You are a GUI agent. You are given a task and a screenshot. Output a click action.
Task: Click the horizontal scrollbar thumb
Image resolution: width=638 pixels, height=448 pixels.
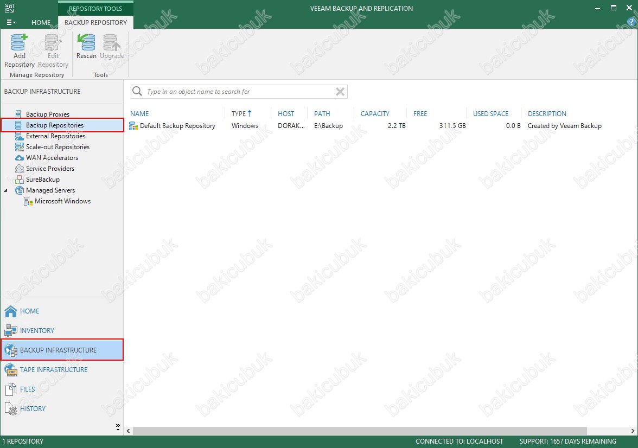pyautogui.click(x=360, y=431)
